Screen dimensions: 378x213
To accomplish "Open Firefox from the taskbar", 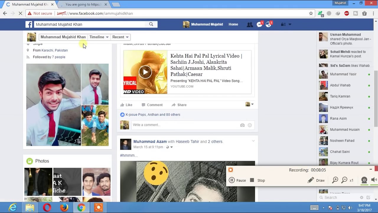I will point(64,208).
